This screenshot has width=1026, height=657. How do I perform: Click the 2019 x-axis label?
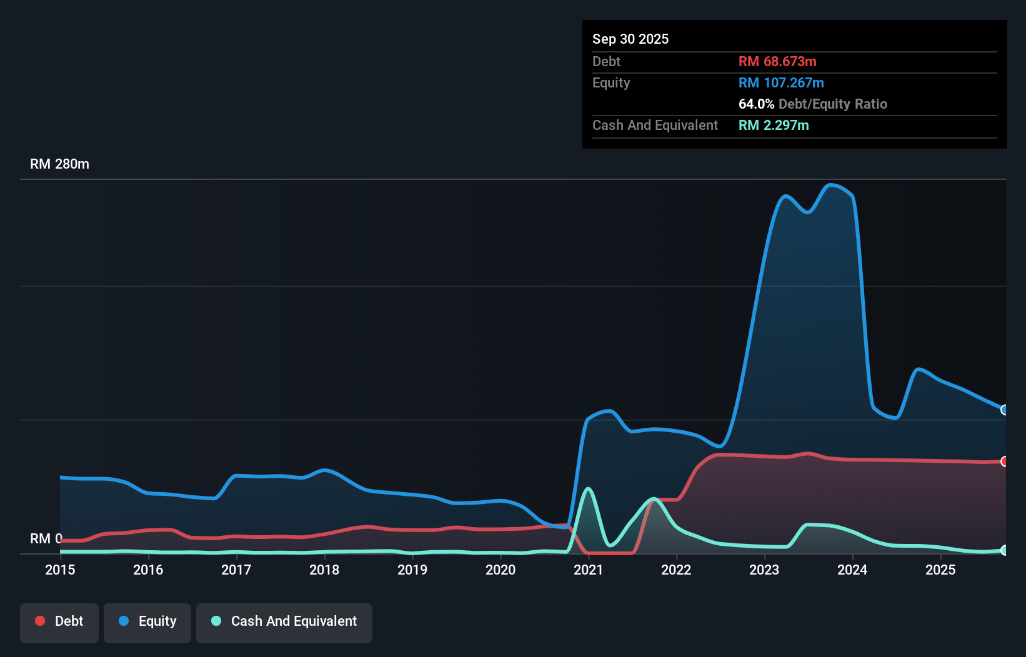click(x=412, y=570)
